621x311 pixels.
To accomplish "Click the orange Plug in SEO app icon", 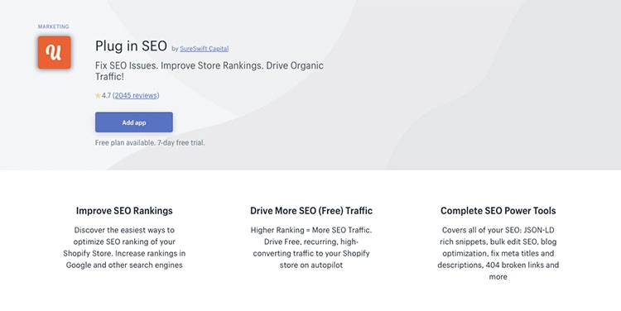I will pyautogui.click(x=55, y=52).
